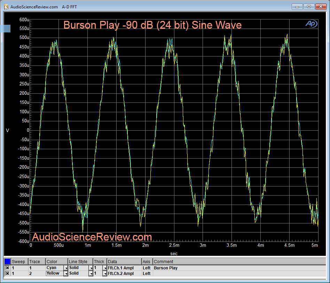Click the 5m x-axis label
The width and height of the screenshot is (330, 283).
tap(314, 245)
